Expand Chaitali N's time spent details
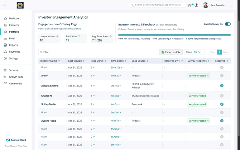 120,96
